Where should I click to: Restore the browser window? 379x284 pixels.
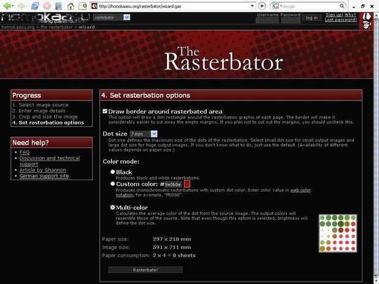[363, 6]
